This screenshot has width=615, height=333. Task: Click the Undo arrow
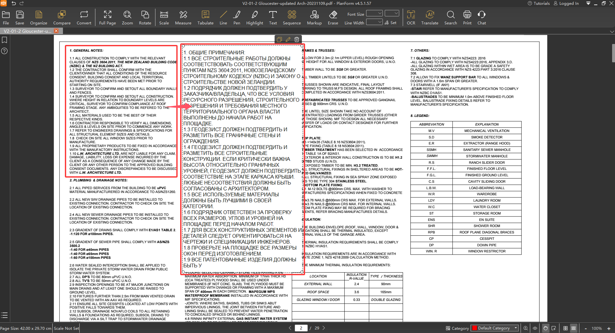(x=13, y=3)
